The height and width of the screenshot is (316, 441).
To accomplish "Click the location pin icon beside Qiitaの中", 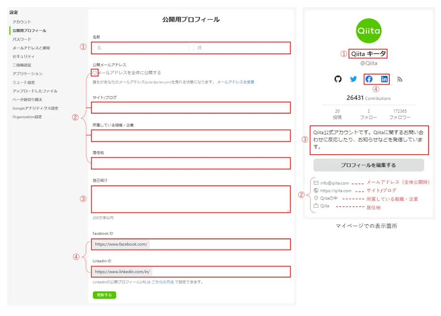I will click(316, 198).
